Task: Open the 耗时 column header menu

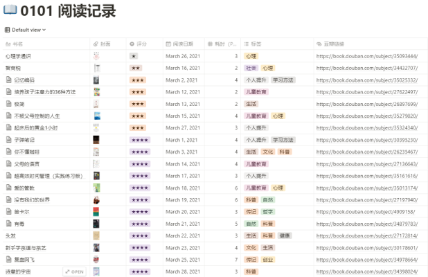Action: pyautogui.click(x=222, y=44)
